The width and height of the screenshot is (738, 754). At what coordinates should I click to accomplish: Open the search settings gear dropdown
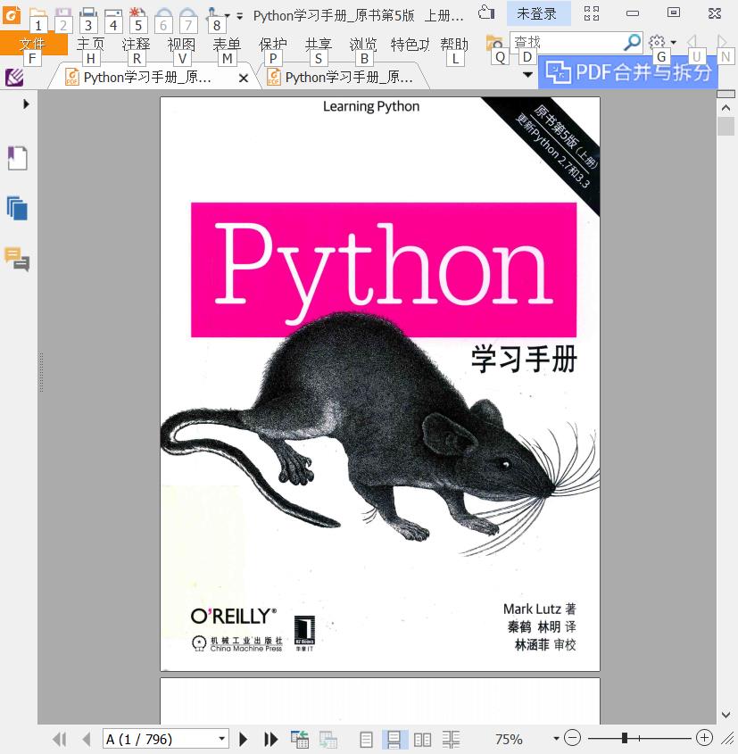click(662, 42)
